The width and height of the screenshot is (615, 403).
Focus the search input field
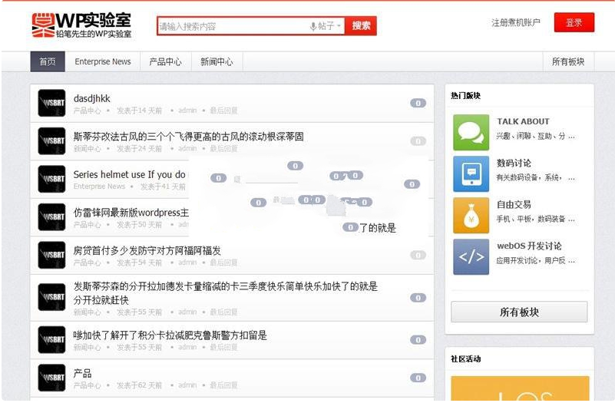pyautogui.click(x=233, y=26)
